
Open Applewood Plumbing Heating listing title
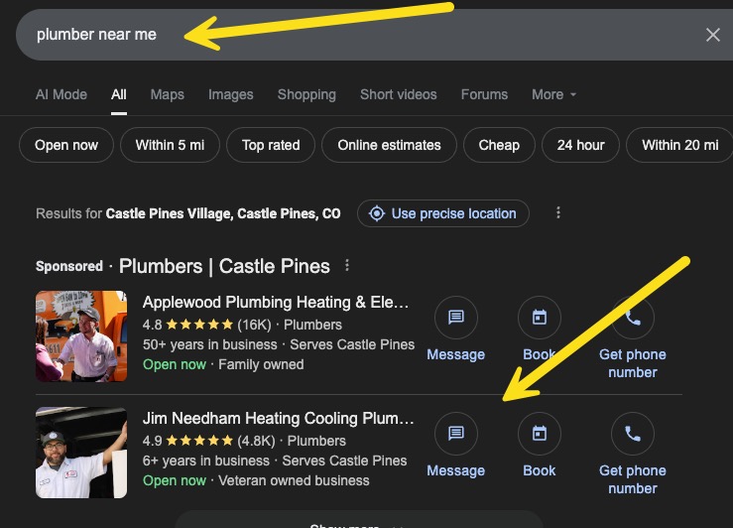(x=275, y=302)
